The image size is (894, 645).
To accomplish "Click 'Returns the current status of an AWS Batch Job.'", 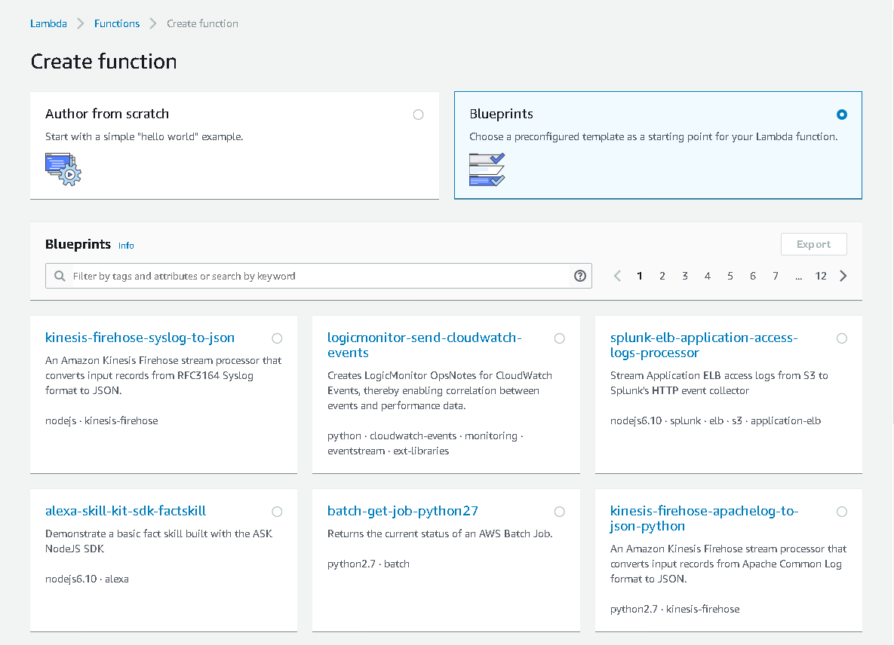I will click(x=440, y=533).
